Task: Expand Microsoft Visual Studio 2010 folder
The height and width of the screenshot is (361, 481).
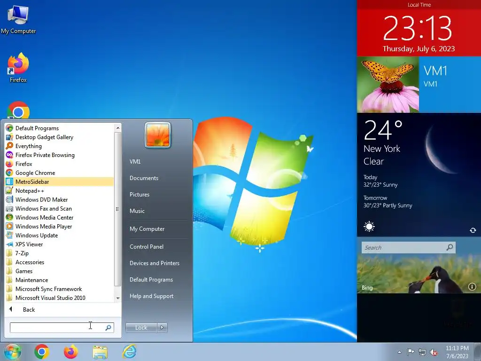Action: (59, 297)
